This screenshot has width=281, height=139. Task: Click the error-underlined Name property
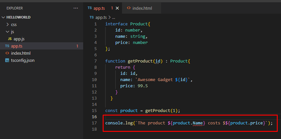(x=198, y=123)
